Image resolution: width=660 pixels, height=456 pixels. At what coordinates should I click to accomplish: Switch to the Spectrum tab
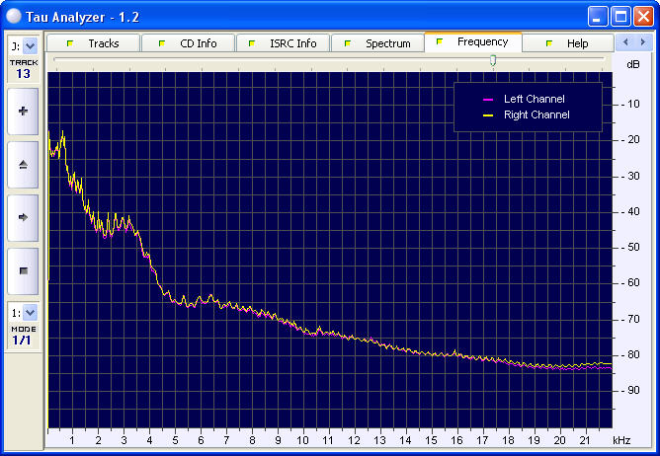(x=377, y=43)
